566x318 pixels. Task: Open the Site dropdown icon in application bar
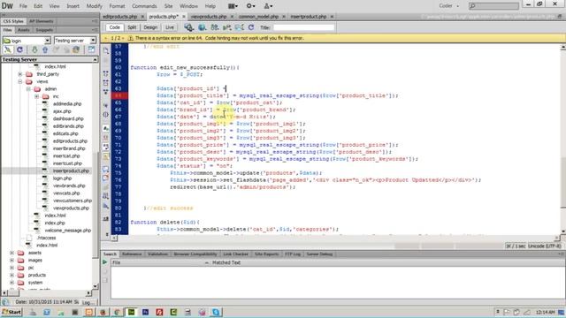pyautogui.click(x=268, y=6)
